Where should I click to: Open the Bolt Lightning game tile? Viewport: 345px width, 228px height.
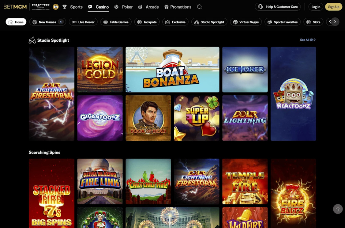pos(245,118)
